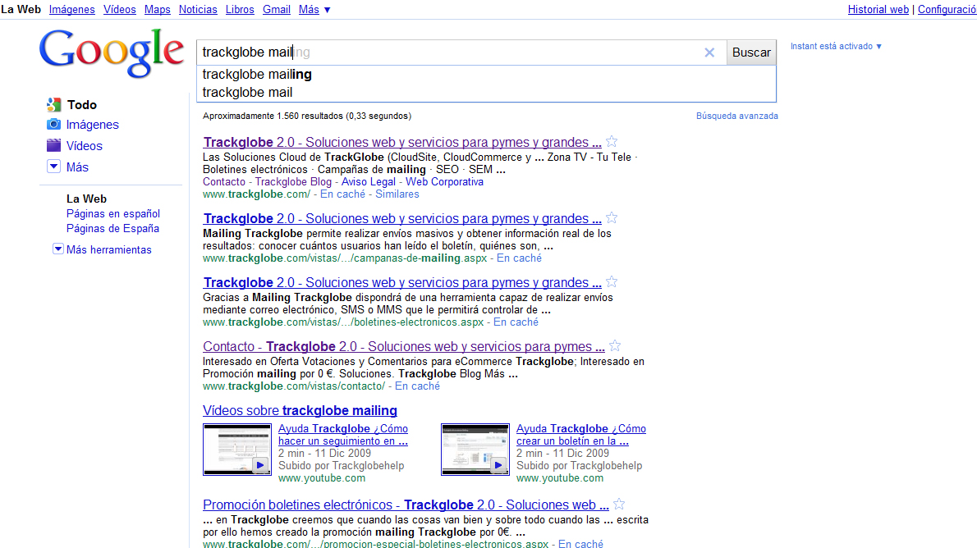Open En caché for the vistas/contacto result
The width and height of the screenshot is (977, 548).
417,386
